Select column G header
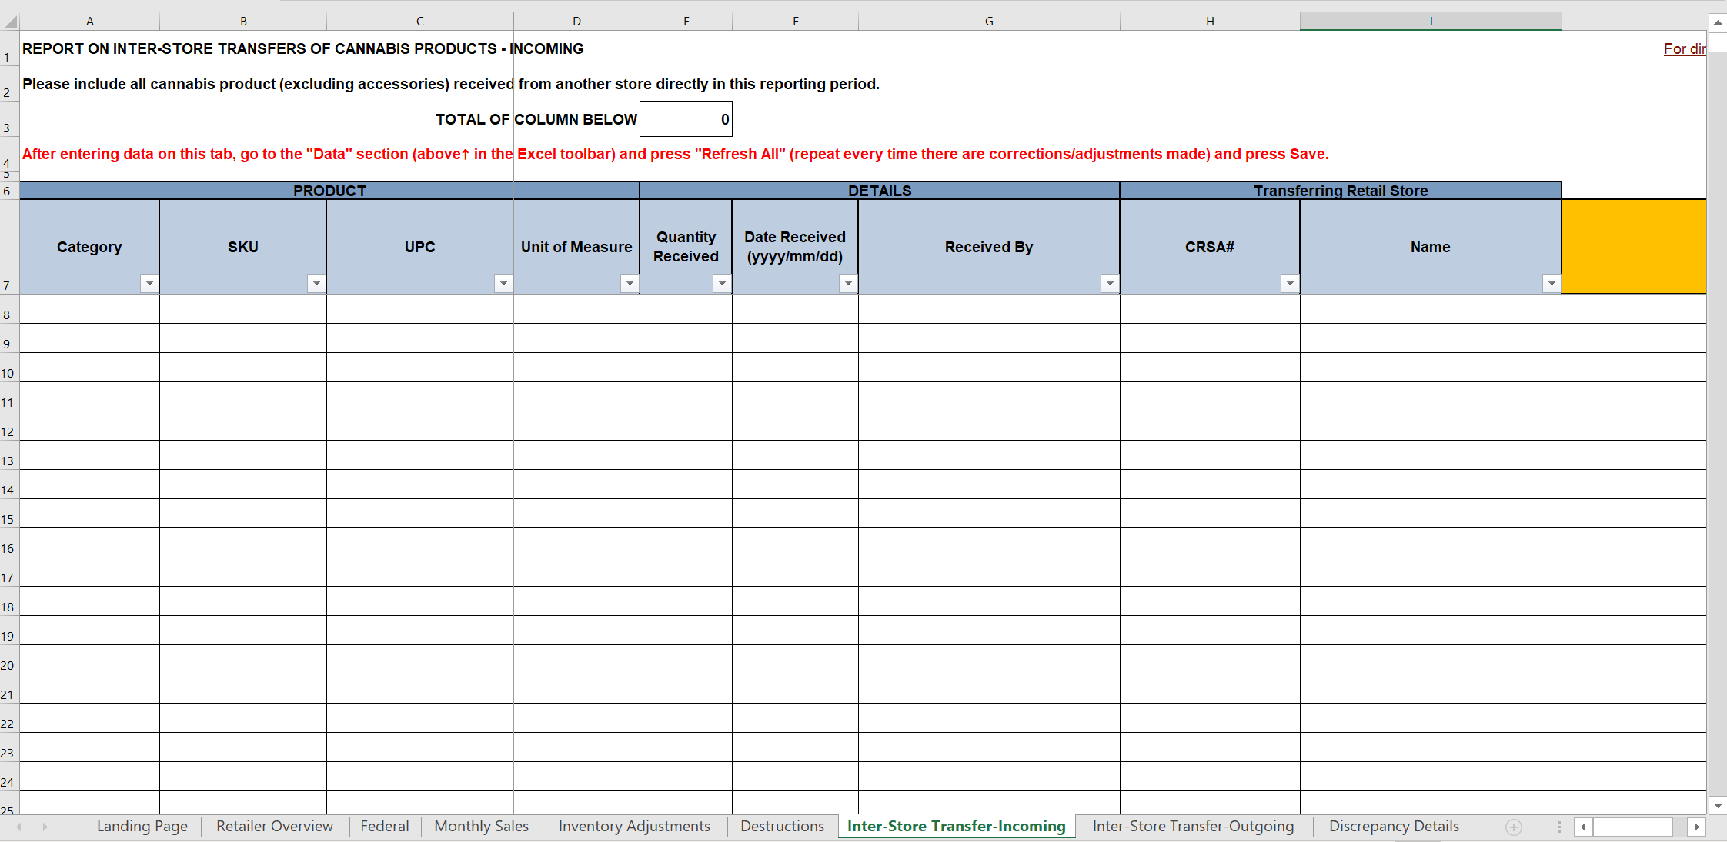The height and width of the screenshot is (842, 1727). (x=989, y=22)
